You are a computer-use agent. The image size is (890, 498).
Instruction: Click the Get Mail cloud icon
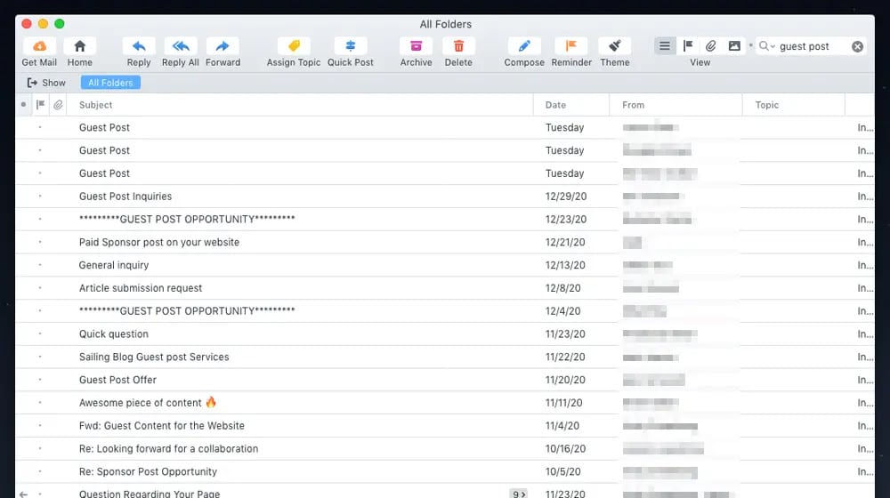click(x=39, y=46)
